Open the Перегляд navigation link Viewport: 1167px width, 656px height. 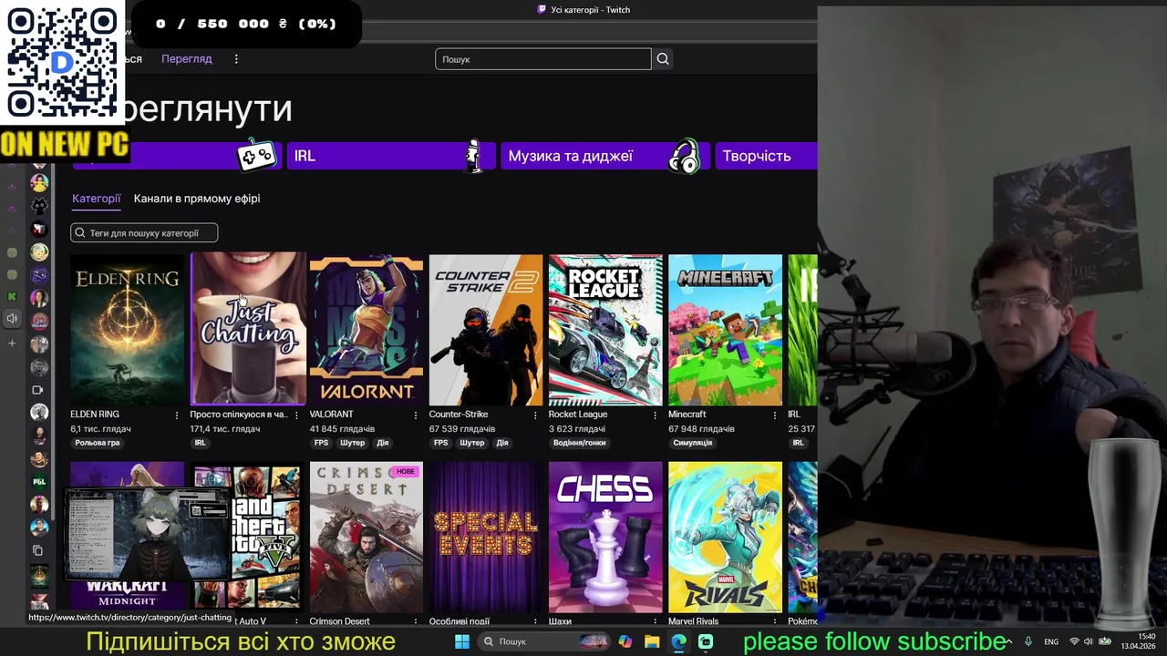187,59
